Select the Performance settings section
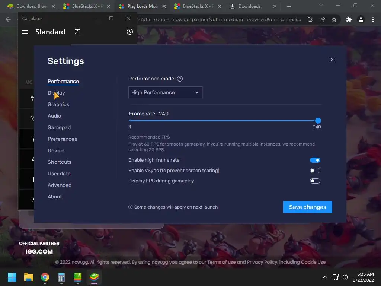 [x=63, y=81]
